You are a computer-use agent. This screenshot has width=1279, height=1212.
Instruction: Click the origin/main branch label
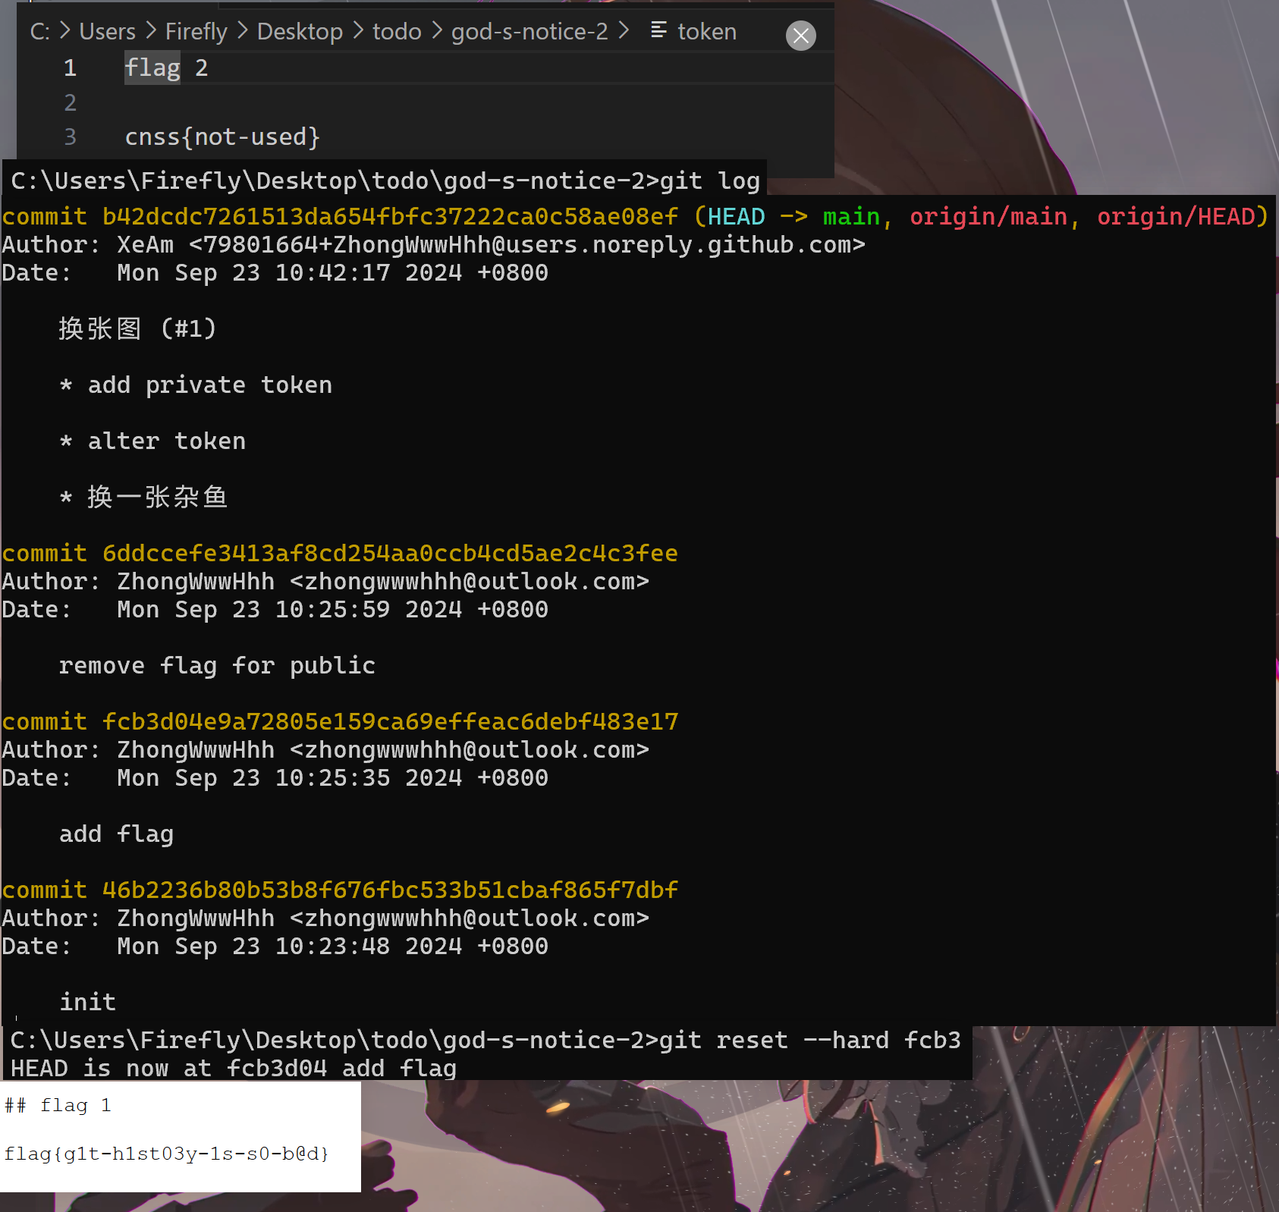coord(988,217)
